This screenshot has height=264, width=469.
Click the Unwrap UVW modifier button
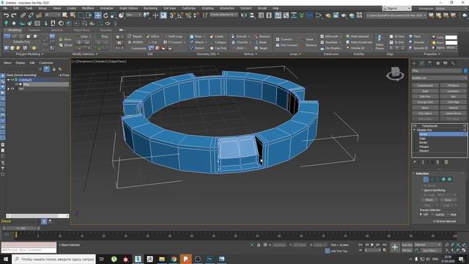point(425,102)
